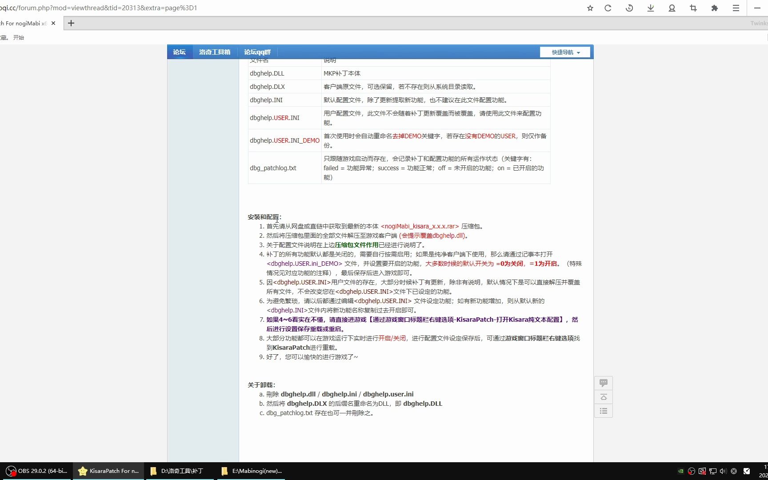Screen dimensions: 768x480
Task: Close the nogiMabi browser tab
Action: pyautogui.click(x=53, y=23)
